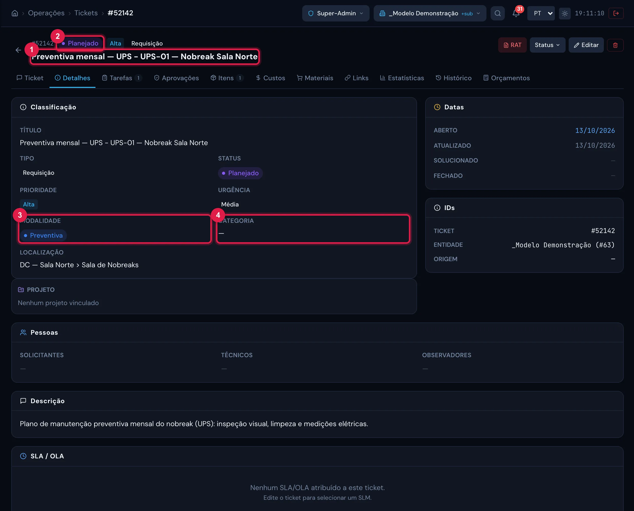This screenshot has height=511, width=634.
Task: Click the ABERTO date 13/10/2026
Action: tap(595, 130)
